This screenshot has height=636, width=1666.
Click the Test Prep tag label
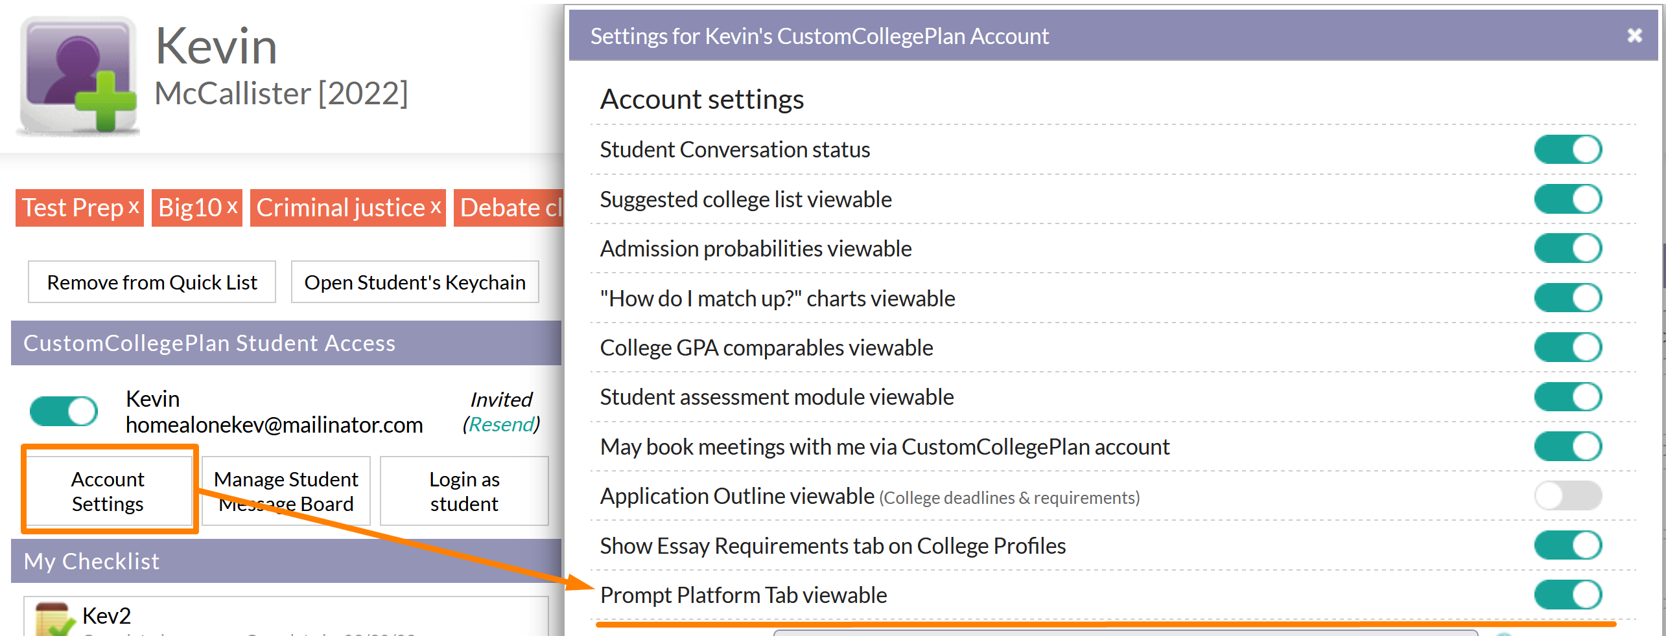73,208
